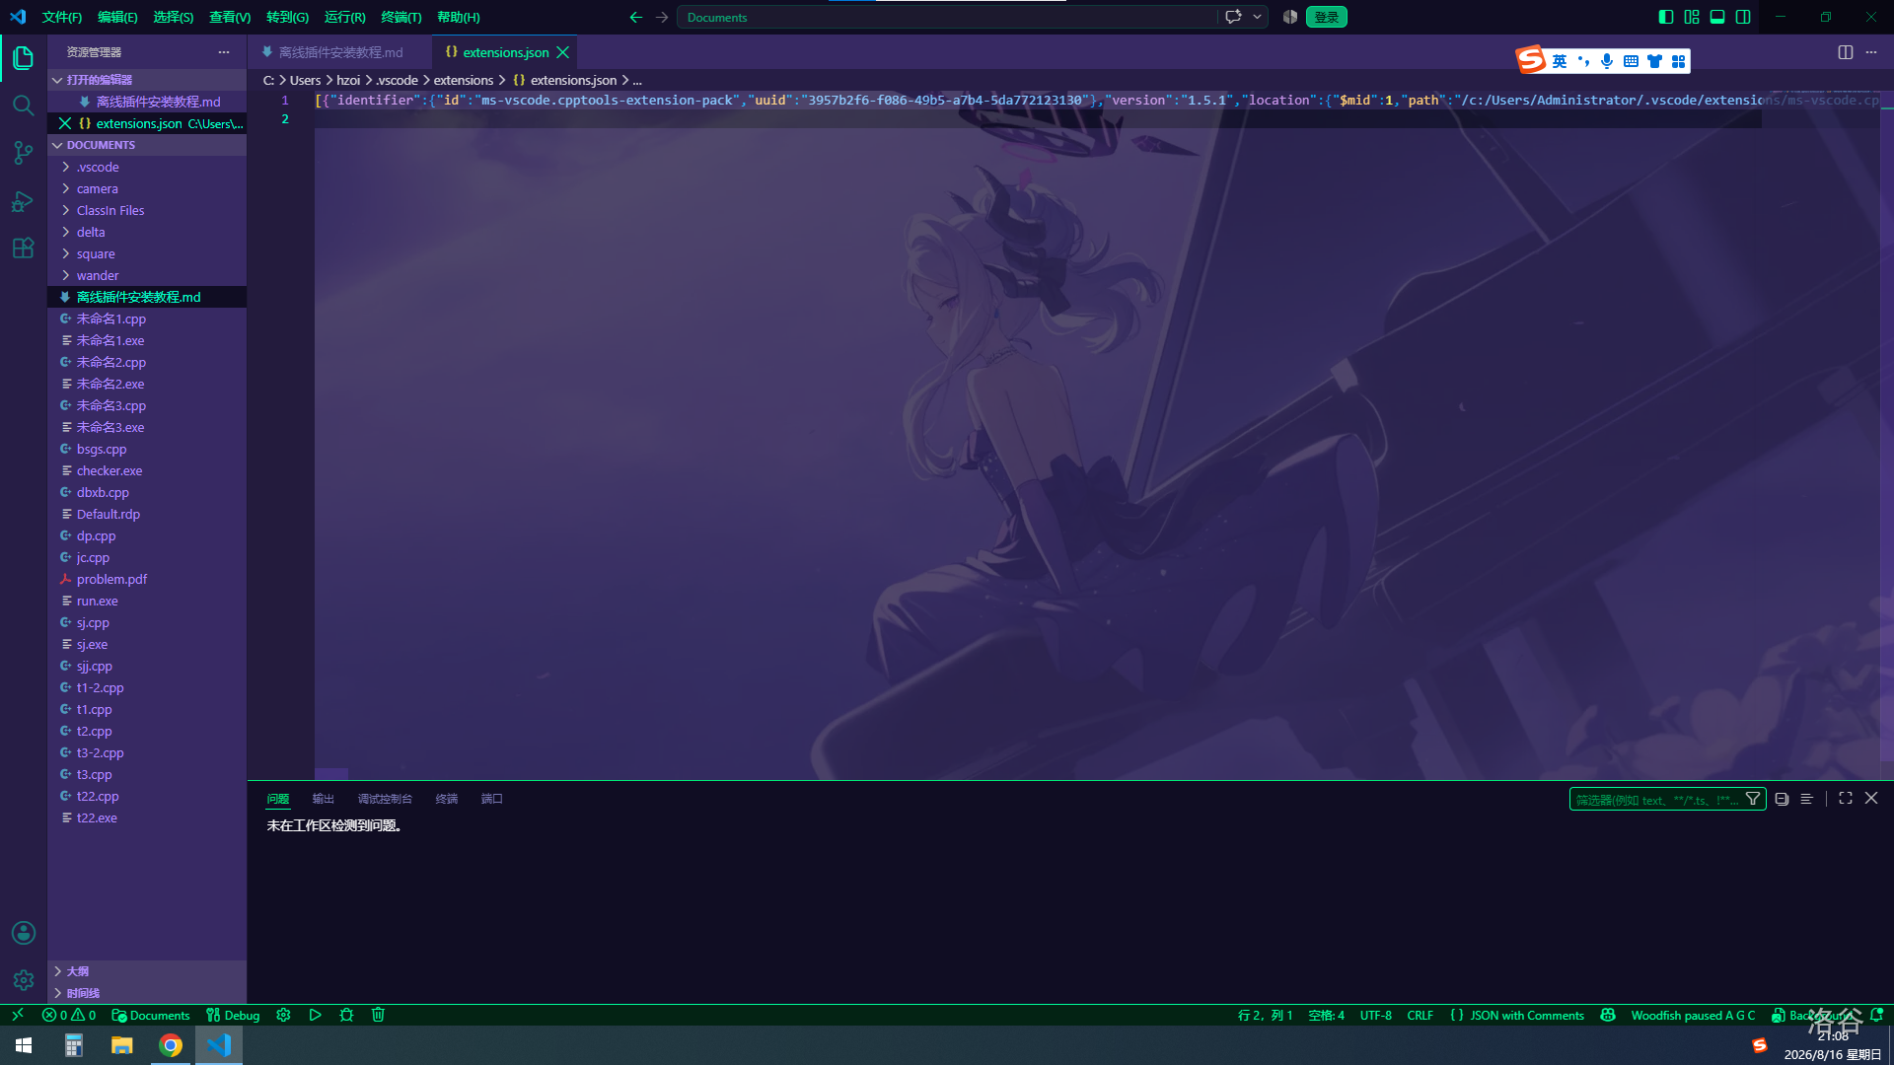Click the status bar trash icon
This screenshot has height=1065, width=1894.
tap(378, 1015)
